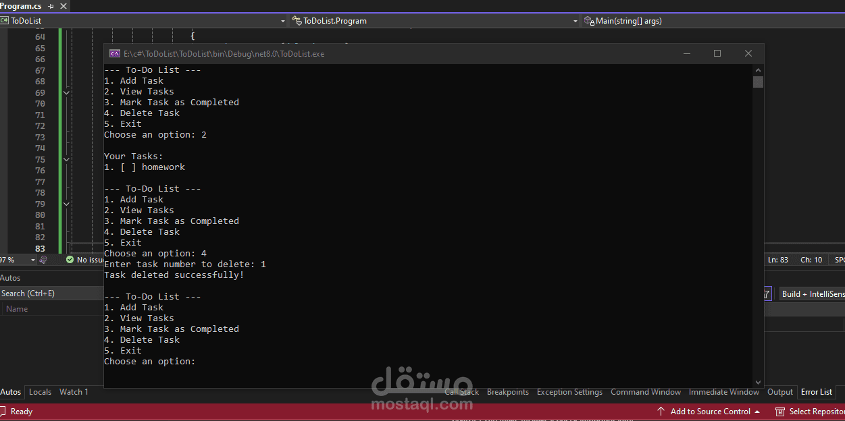Collapse the code block at line 75
The width and height of the screenshot is (845, 421).
click(x=66, y=159)
